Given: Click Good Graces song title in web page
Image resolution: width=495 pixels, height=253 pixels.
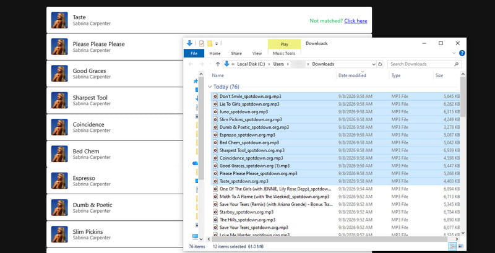Looking at the screenshot, I should tap(89, 71).
